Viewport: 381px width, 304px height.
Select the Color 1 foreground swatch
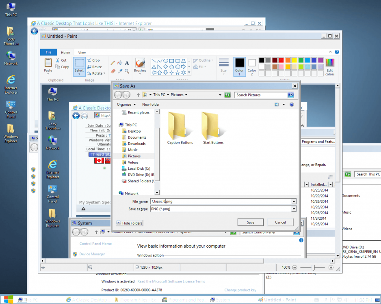[x=239, y=67]
